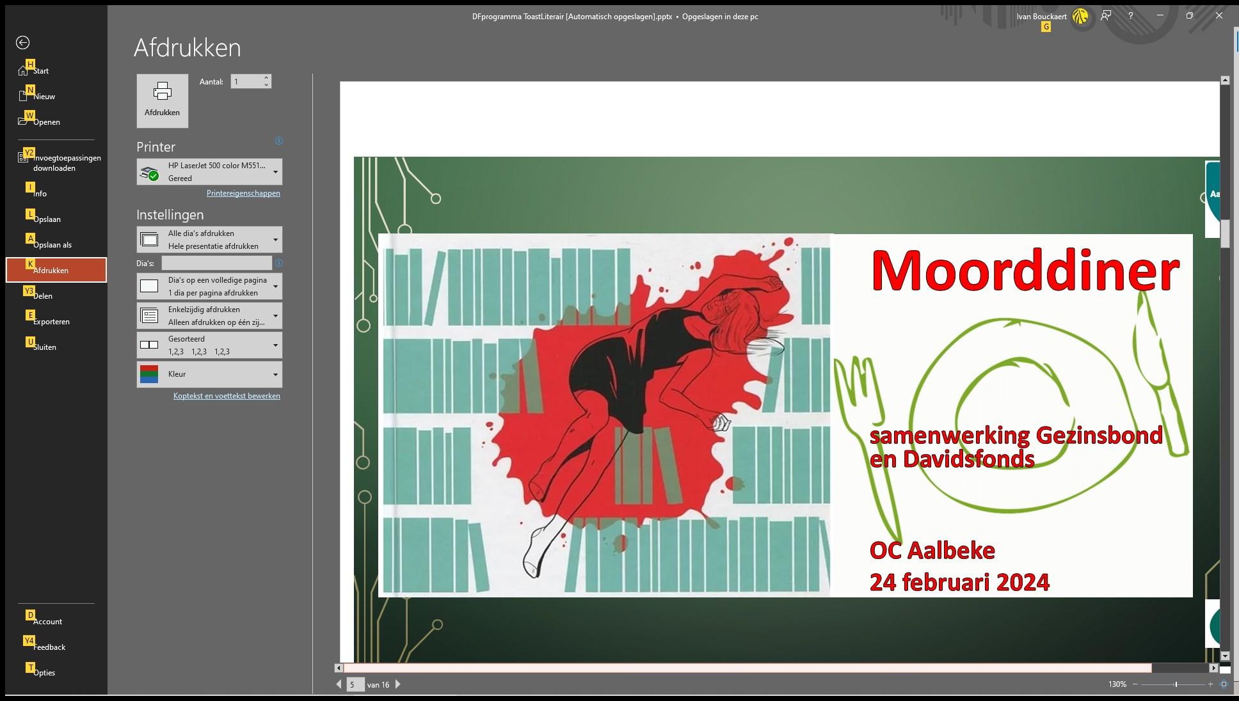Expand the Alle dia's afdrukken dropdown

click(209, 240)
